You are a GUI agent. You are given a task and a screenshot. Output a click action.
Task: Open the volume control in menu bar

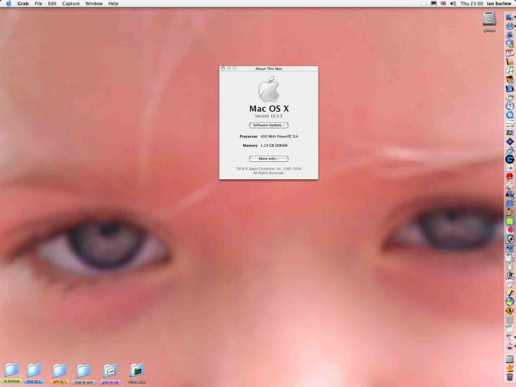(x=453, y=4)
